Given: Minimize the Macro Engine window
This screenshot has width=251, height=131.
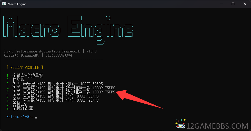Looking at the screenshot, I should pos(221,4).
